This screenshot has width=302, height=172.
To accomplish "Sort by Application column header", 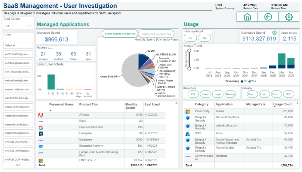I will point(224,104).
